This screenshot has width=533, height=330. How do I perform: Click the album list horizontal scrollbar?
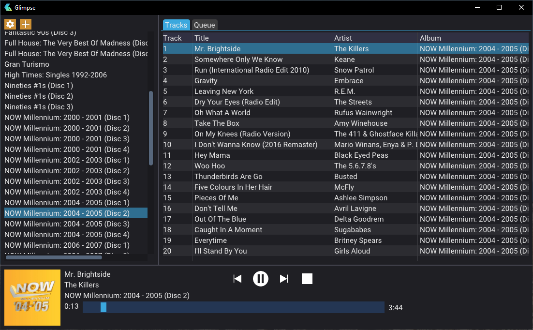click(x=54, y=257)
